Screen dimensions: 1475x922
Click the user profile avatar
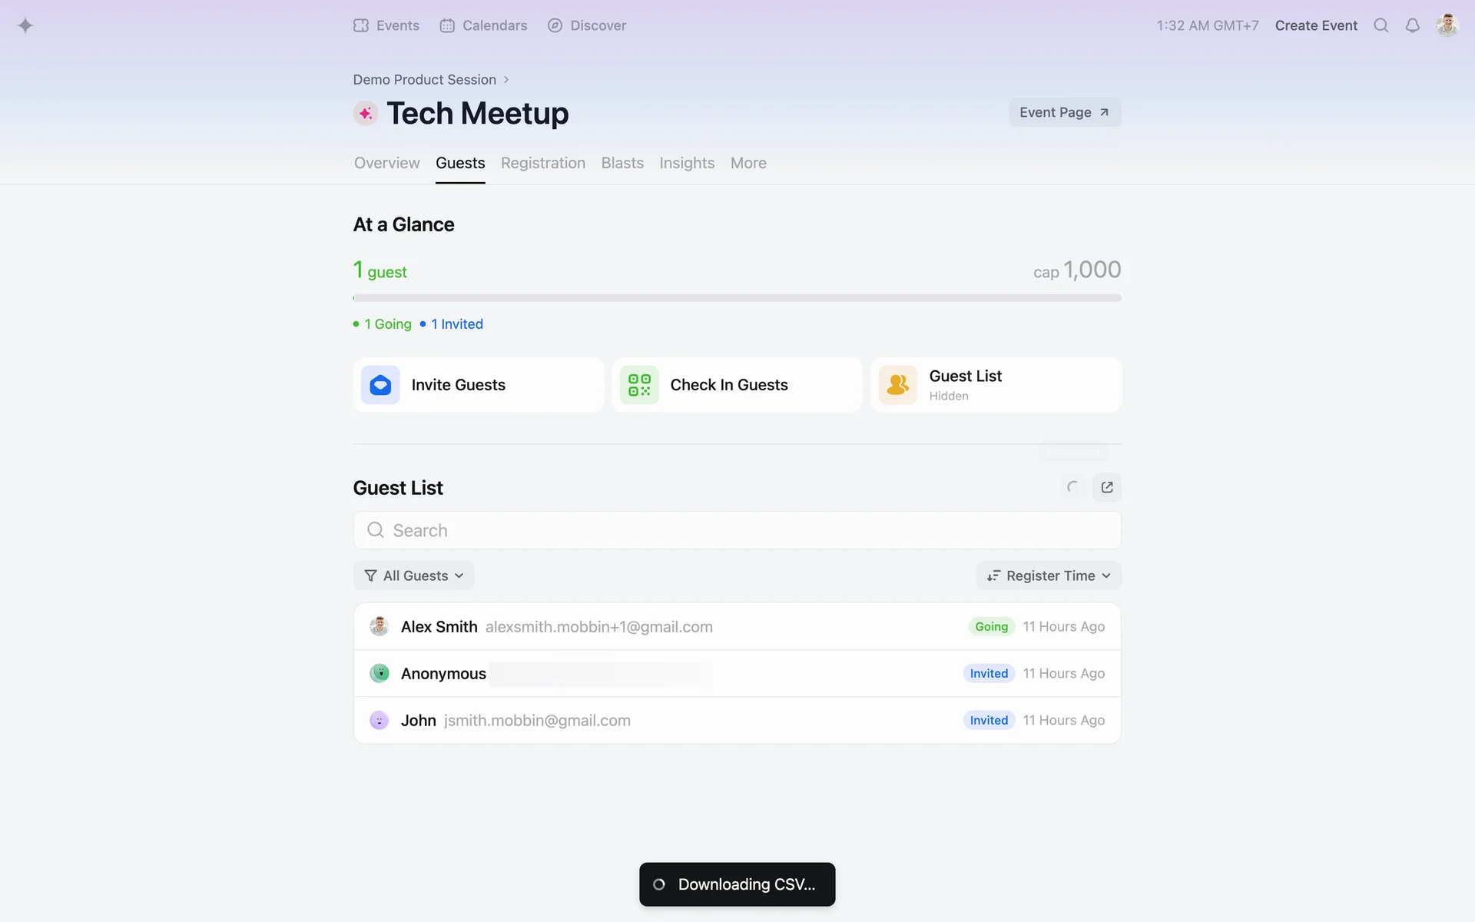(x=1447, y=25)
